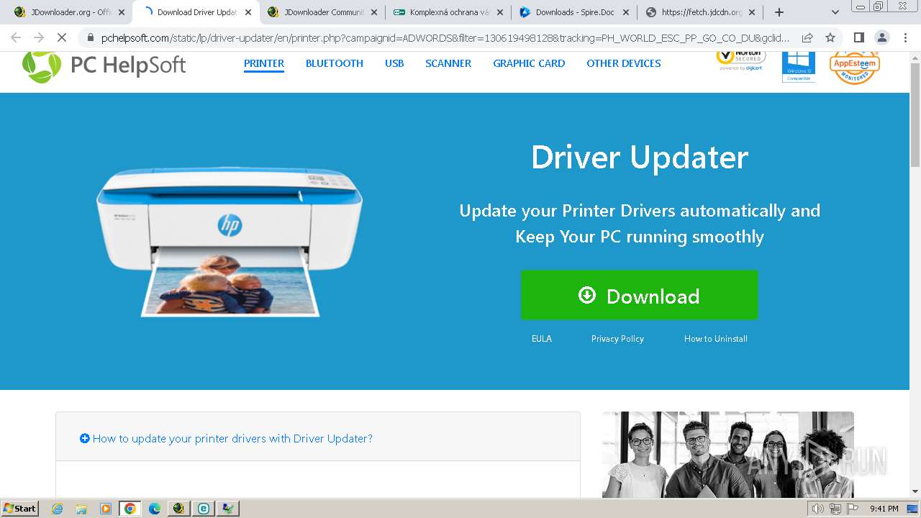View site security lock information

click(90, 37)
